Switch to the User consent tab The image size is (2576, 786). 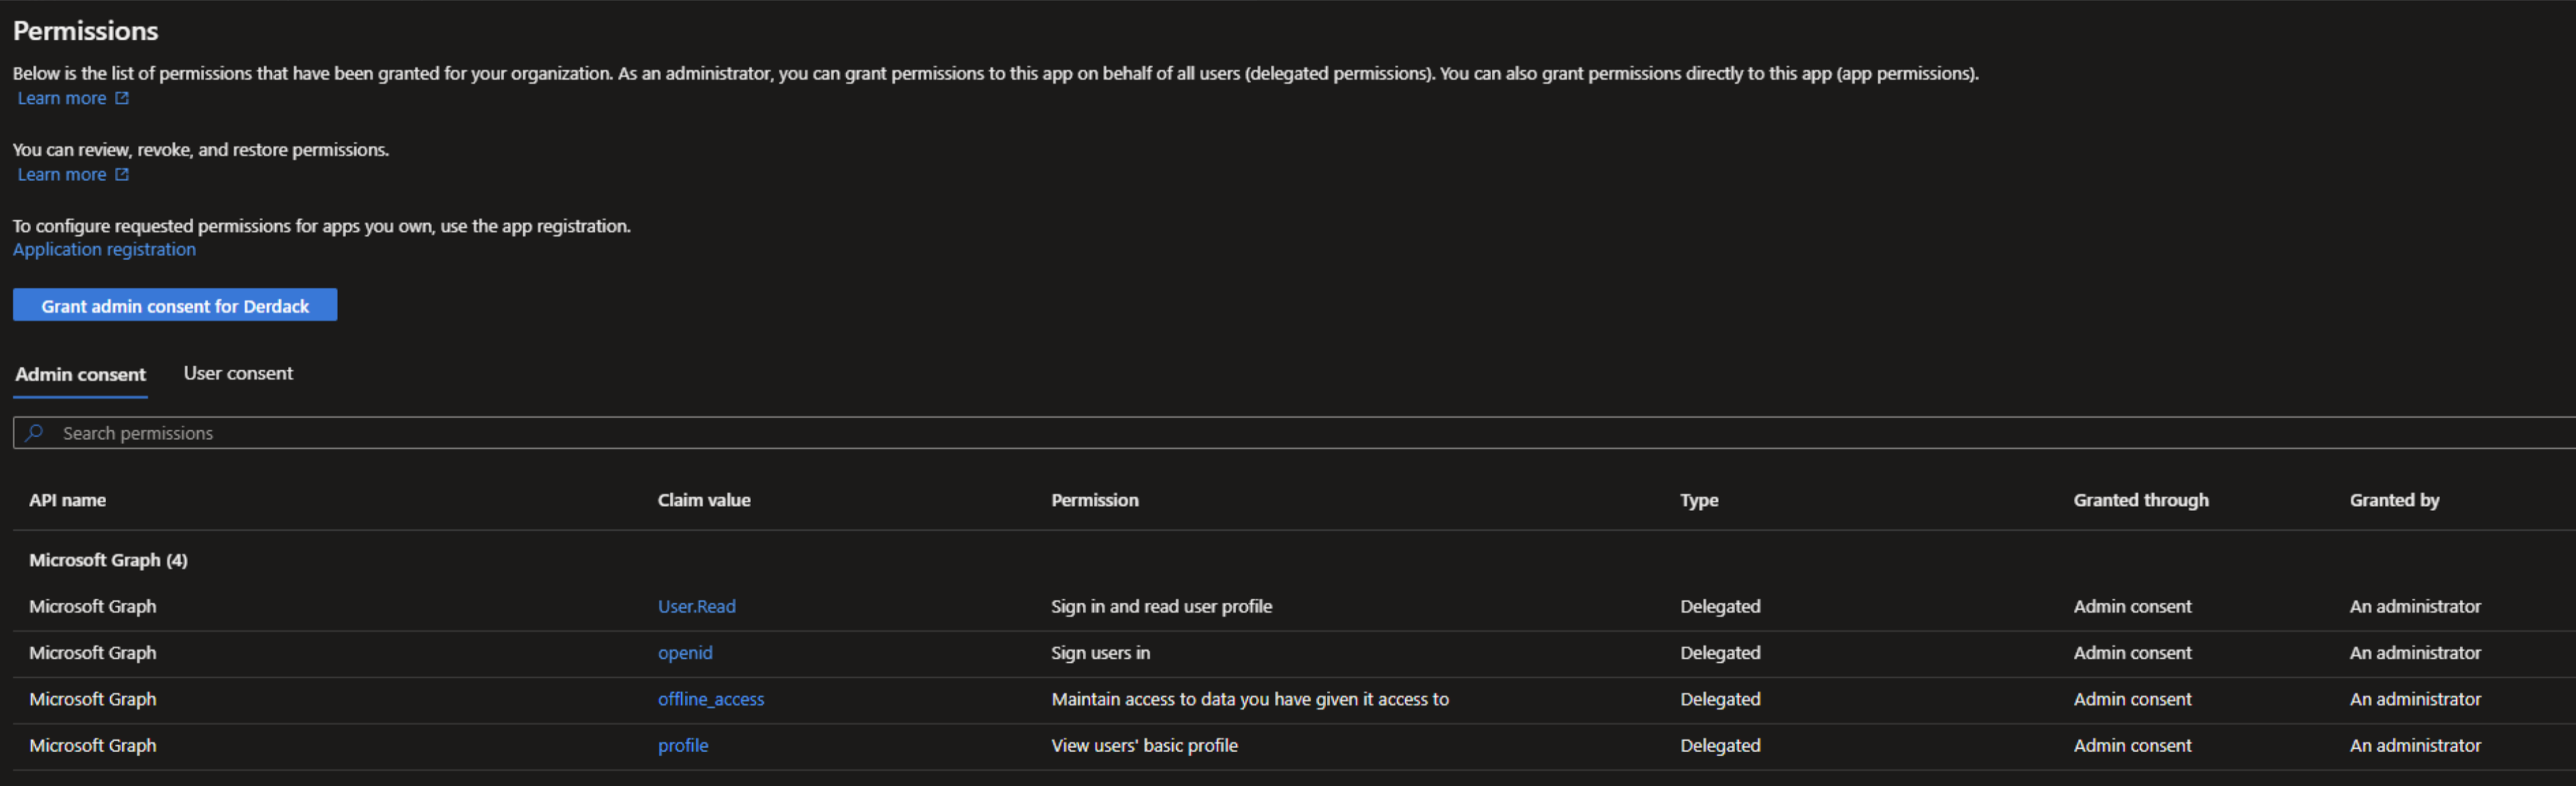click(x=238, y=373)
